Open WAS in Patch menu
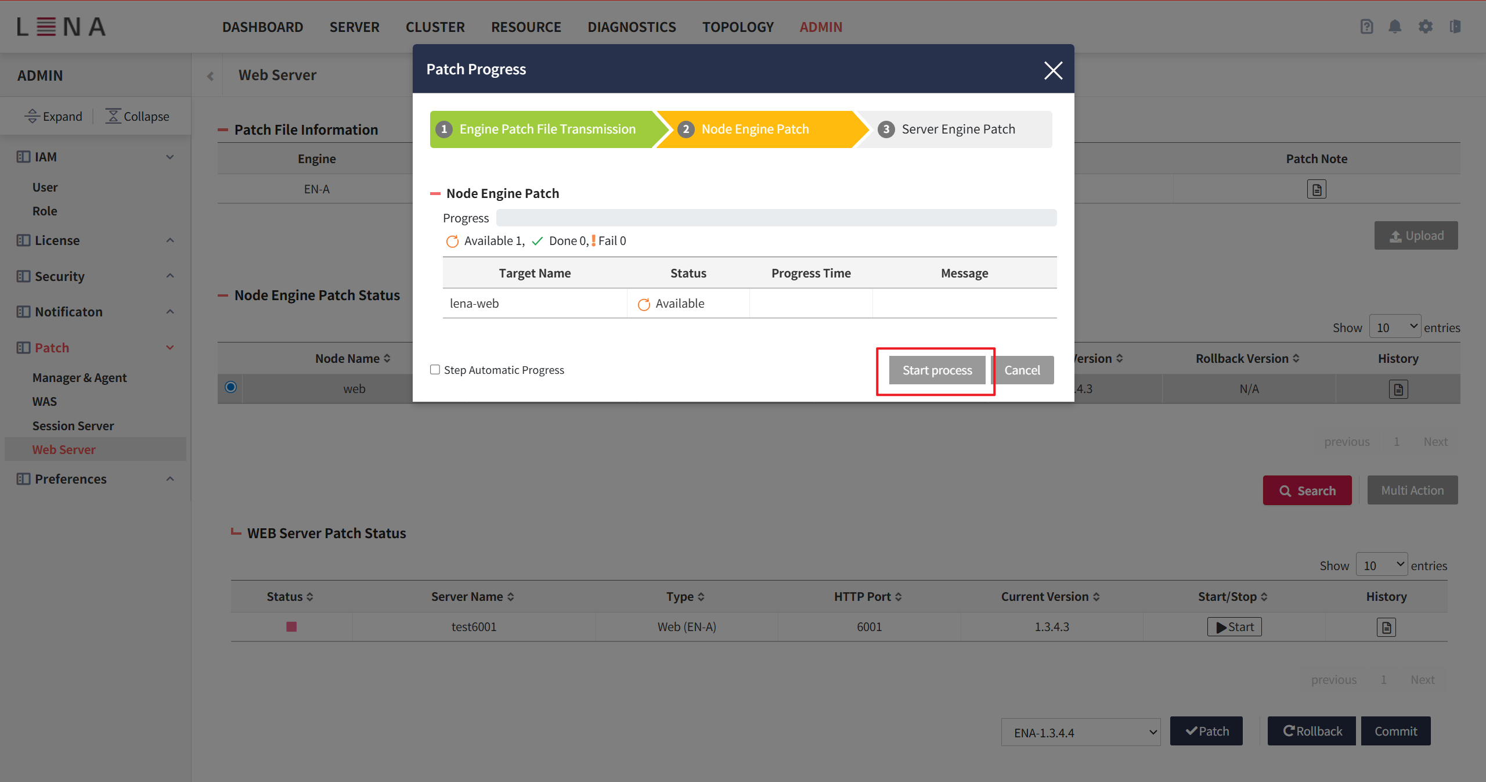Image resolution: width=1486 pixels, height=782 pixels. [45, 402]
